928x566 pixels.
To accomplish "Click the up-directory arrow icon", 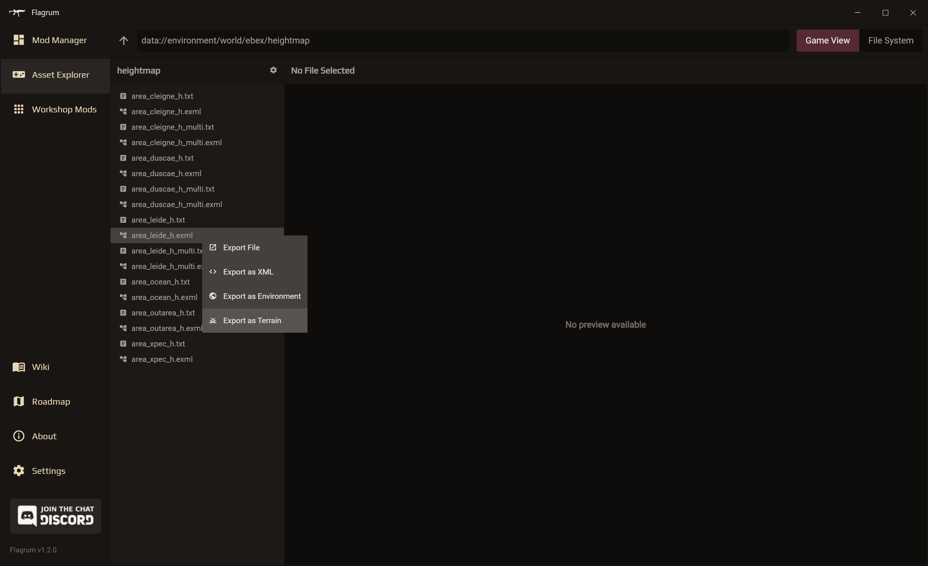I will [123, 41].
